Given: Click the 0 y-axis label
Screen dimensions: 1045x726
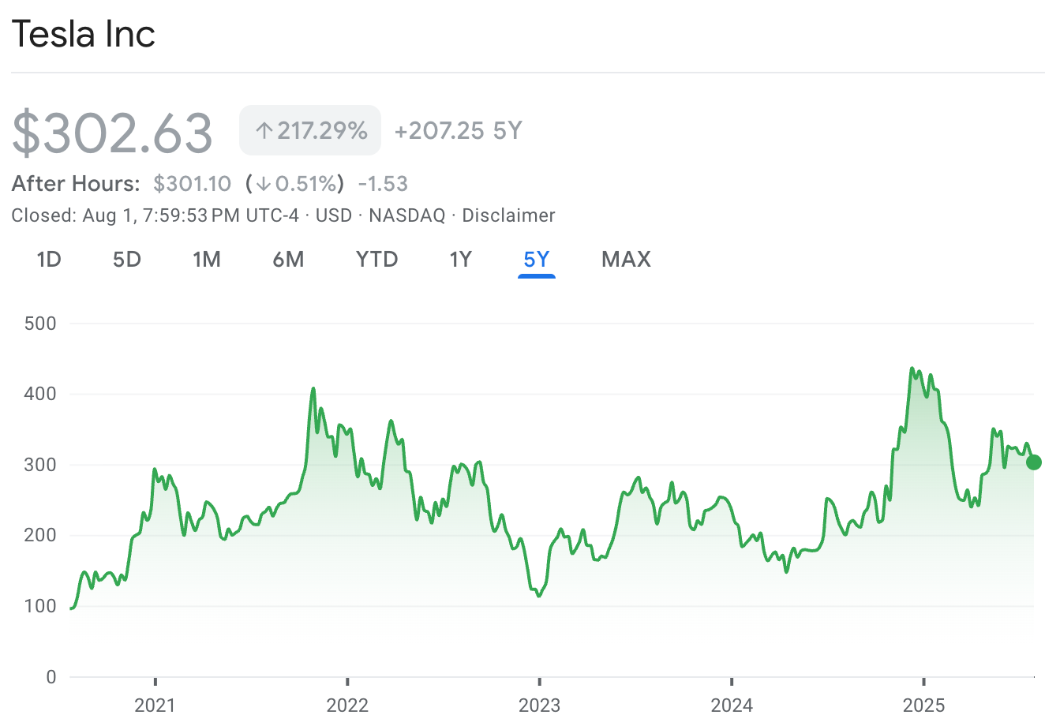Looking at the screenshot, I should [x=51, y=677].
